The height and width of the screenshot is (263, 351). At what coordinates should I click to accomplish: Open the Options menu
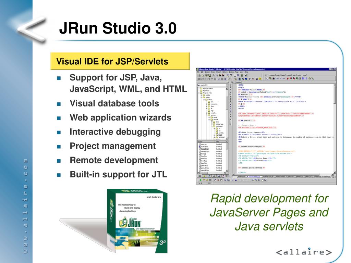[225, 72]
